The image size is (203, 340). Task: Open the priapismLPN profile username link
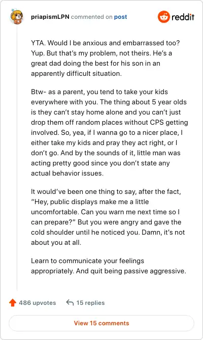coord(50,17)
